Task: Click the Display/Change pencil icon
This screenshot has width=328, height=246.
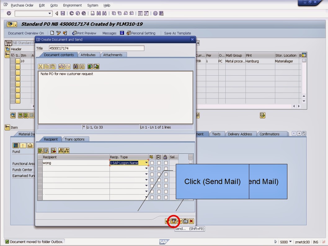Action: 59,33
